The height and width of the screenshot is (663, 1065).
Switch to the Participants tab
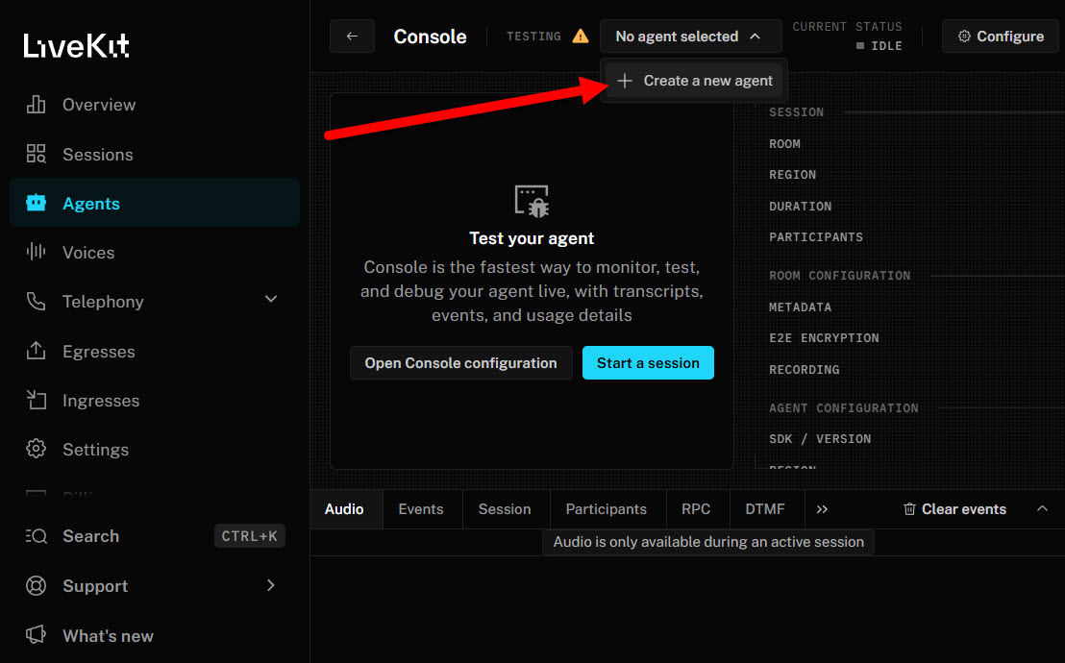[607, 509]
